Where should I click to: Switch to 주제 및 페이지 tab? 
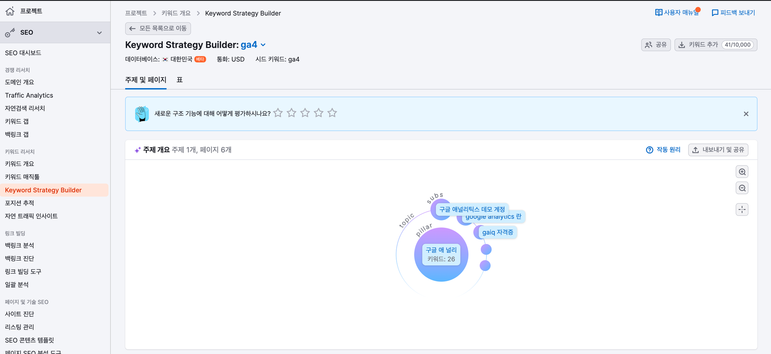pos(146,80)
